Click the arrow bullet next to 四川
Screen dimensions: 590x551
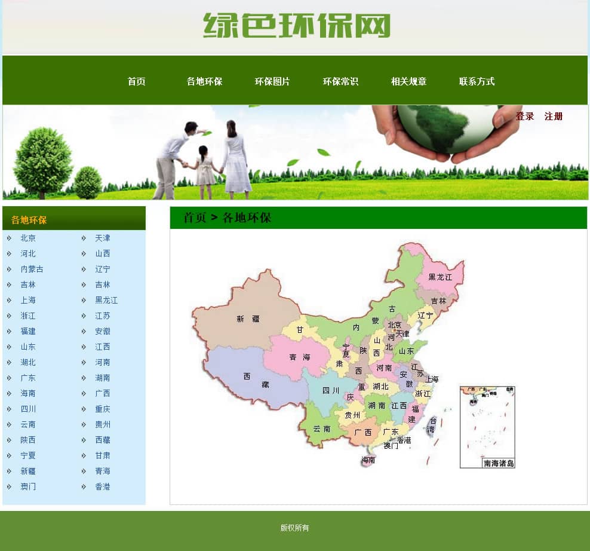point(9,409)
